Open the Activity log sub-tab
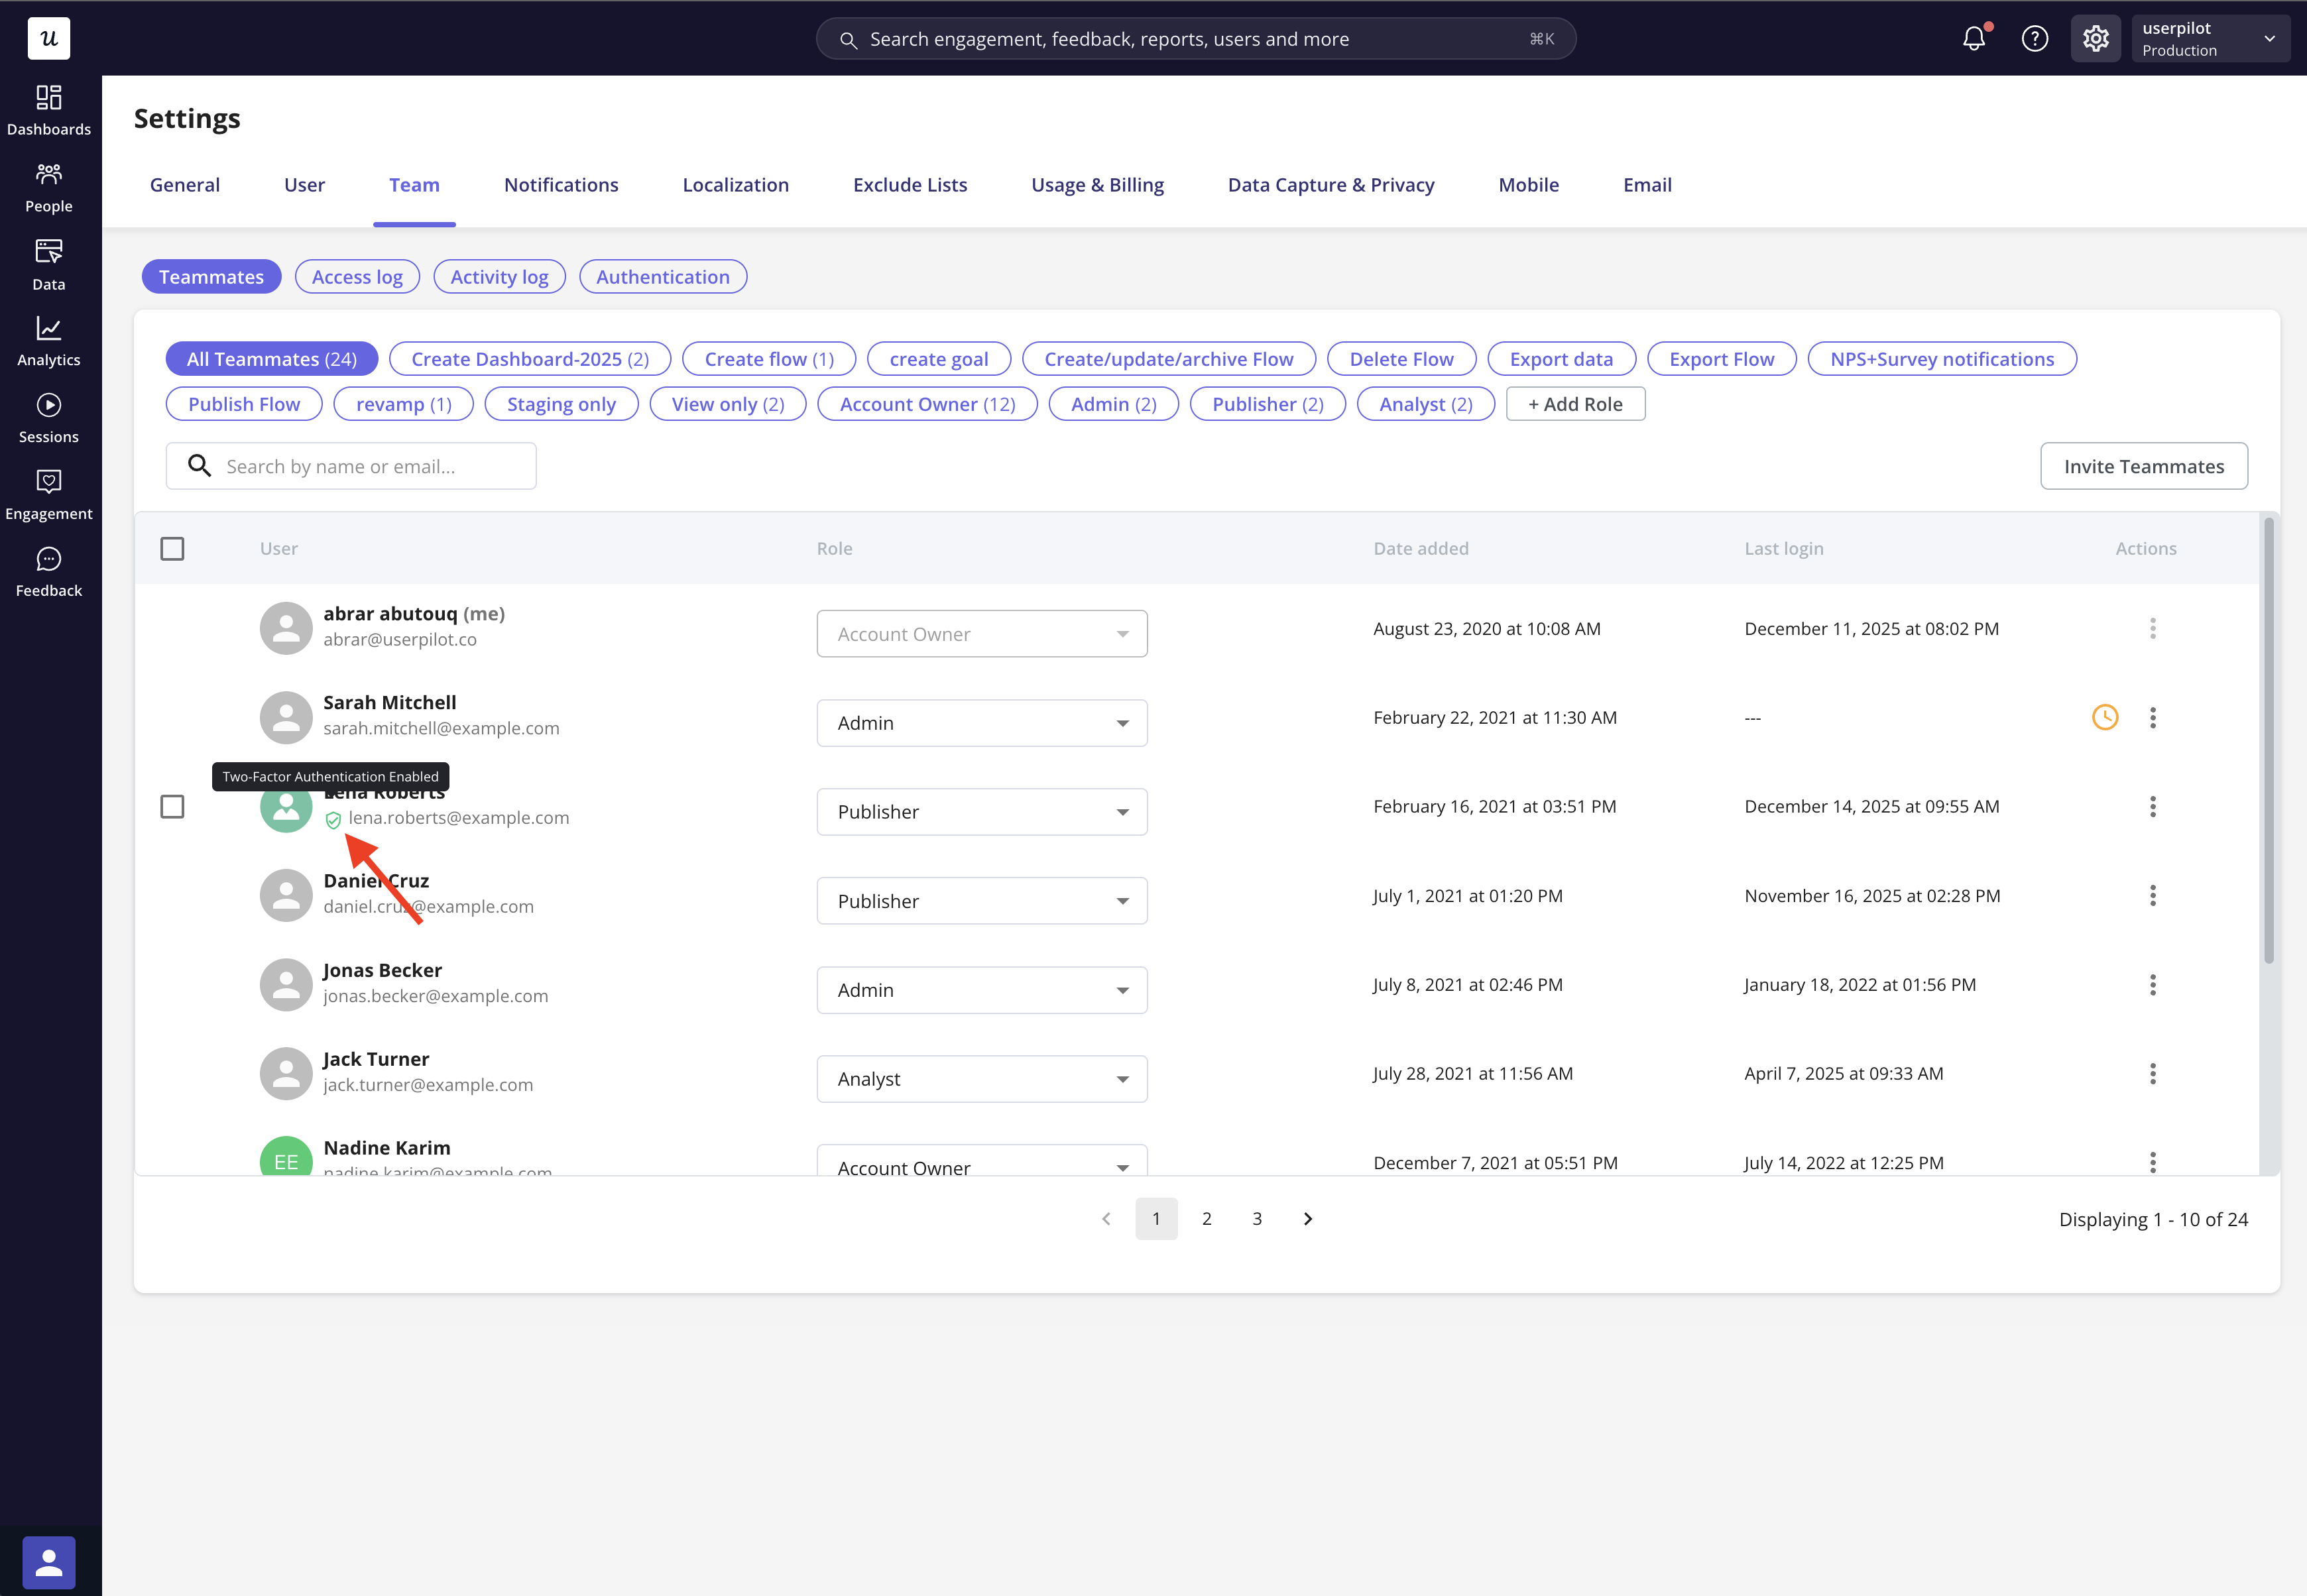2307x1596 pixels. point(499,277)
